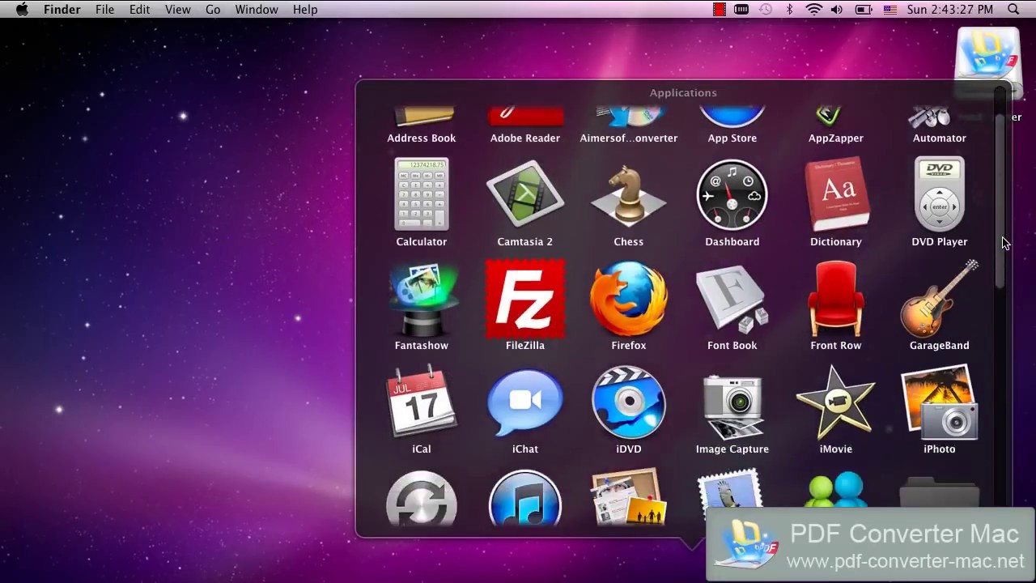The image size is (1036, 583).
Task: Click the Applications stack scrollbar thumb
Action: pyautogui.click(x=1000, y=200)
